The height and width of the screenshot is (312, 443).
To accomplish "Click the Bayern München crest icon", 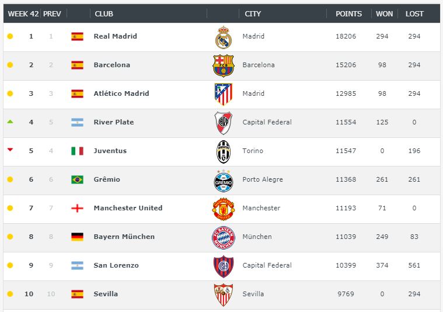I will [224, 237].
